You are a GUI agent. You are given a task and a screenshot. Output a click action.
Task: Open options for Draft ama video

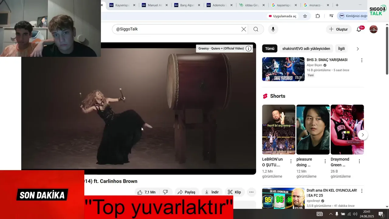362,191
